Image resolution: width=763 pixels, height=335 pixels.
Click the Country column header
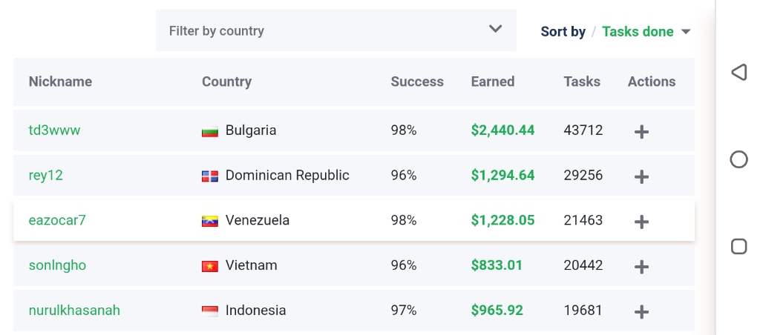click(x=226, y=82)
